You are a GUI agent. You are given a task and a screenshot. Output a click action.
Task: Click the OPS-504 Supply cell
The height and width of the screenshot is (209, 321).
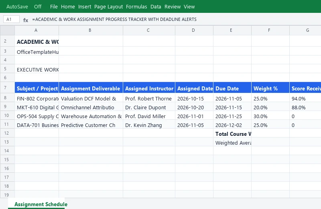(37, 116)
